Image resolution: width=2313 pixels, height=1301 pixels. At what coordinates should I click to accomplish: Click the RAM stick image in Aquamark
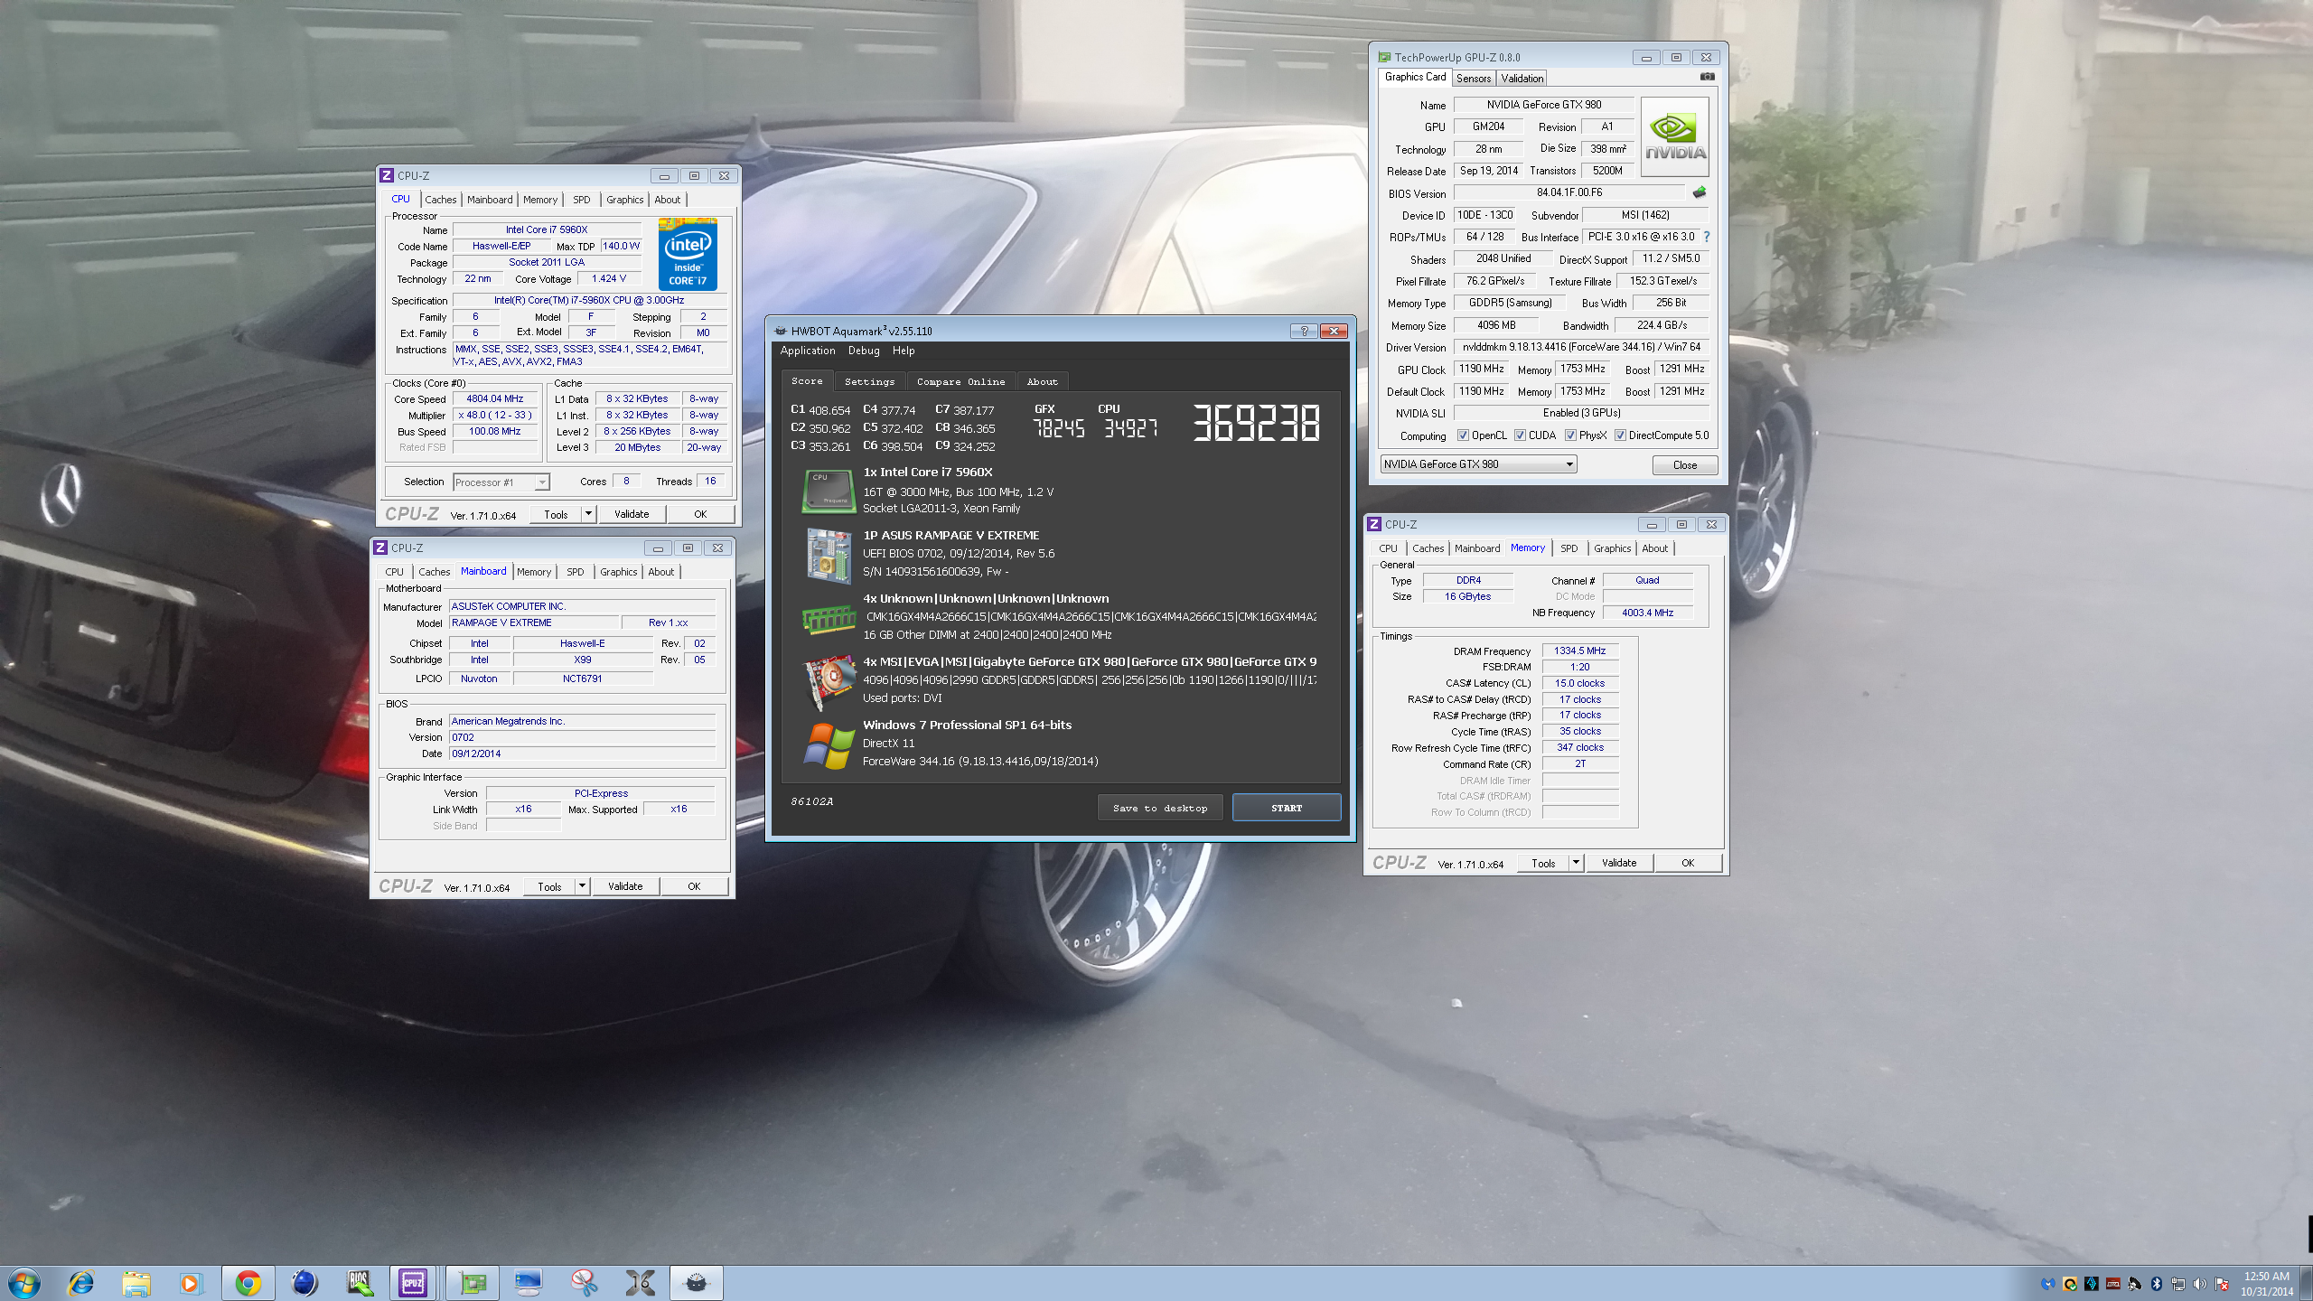coord(829,619)
